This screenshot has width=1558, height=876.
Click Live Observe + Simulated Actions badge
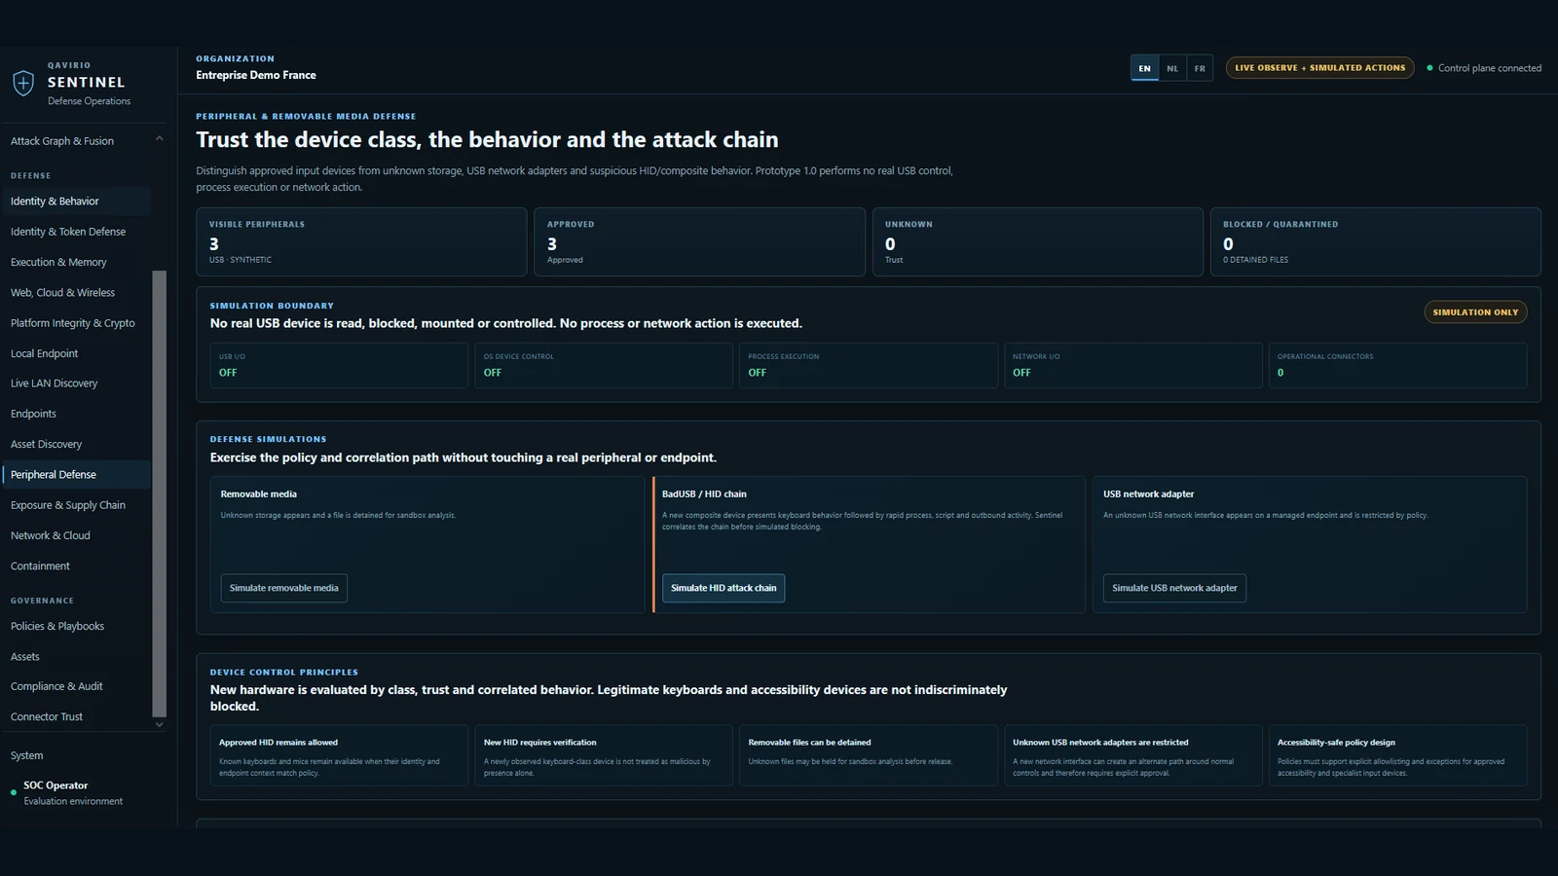(x=1320, y=68)
